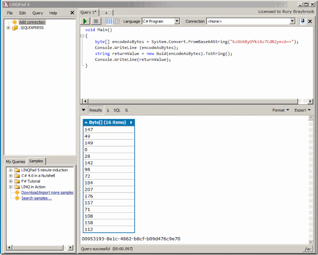Open the Connection dropdown
Viewport: 318px width, 255px height.
pyautogui.click(x=293, y=21)
